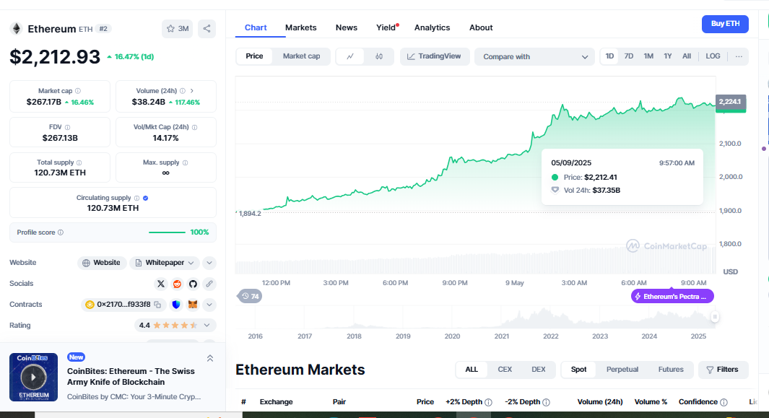Viewport: 769px width, 418px height.
Task: Click the chain link icon in Socials
Action: (x=209, y=284)
